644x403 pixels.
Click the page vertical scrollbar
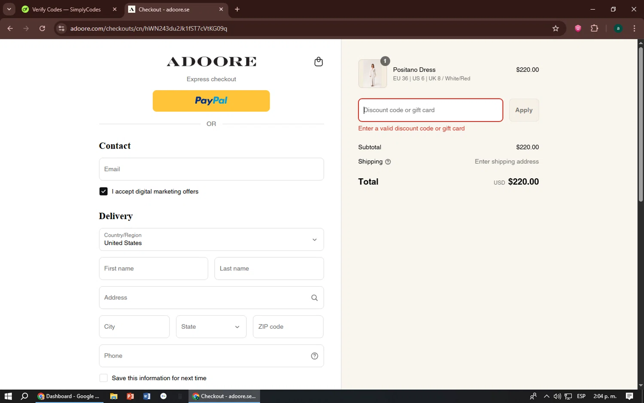[x=641, y=125]
